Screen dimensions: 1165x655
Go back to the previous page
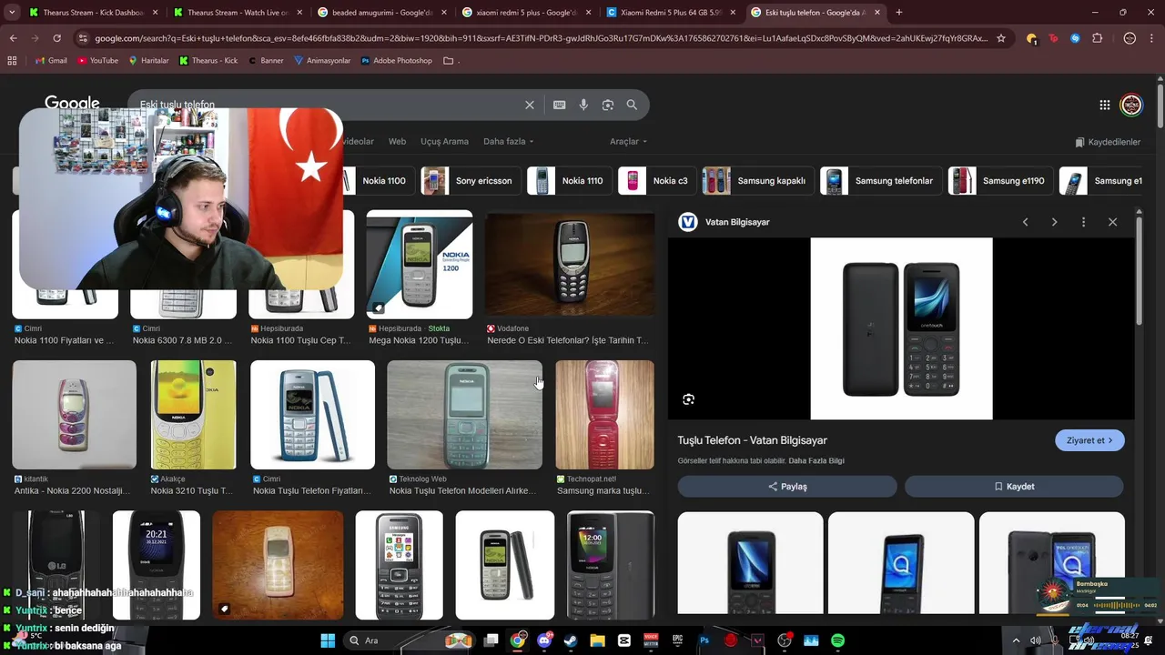point(13,38)
